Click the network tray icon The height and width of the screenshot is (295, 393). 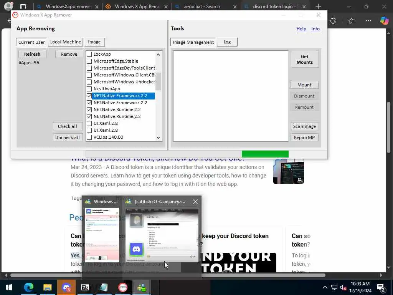pos(334,287)
